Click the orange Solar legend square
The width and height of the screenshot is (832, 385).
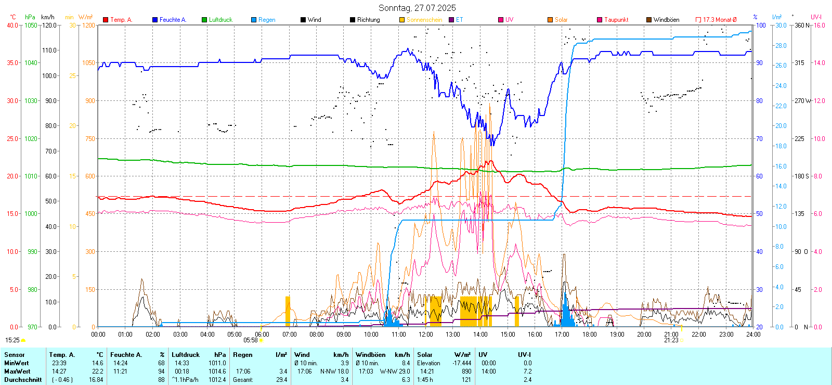550,20
